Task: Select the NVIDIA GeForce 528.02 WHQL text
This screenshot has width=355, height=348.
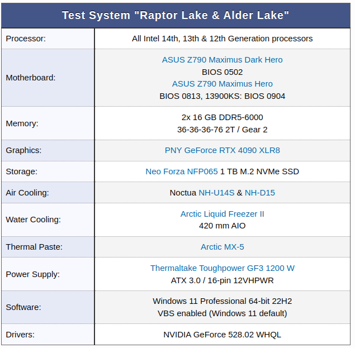Action: pyautogui.click(x=222, y=335)
